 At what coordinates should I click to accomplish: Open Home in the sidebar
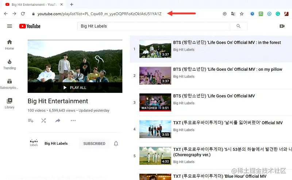pyautogui.click(x=9, y=45)
